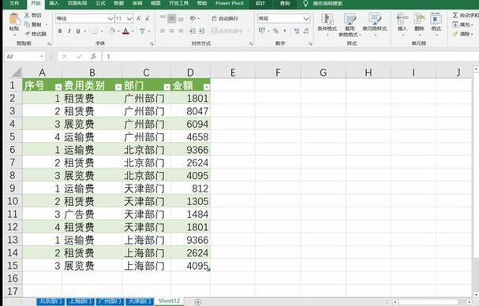Click the Insert cells (插入) icon

pos(402,19)
